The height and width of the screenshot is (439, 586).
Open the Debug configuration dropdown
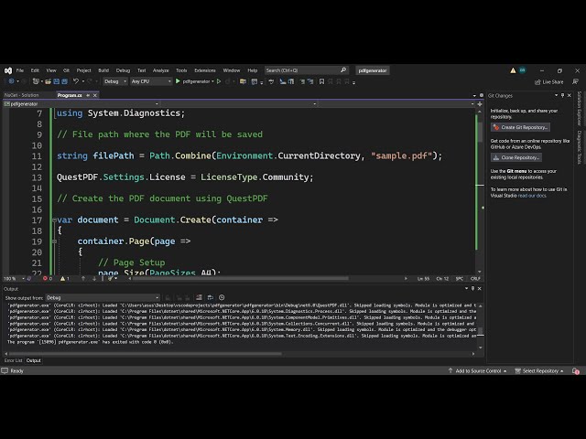click(115, 81)
